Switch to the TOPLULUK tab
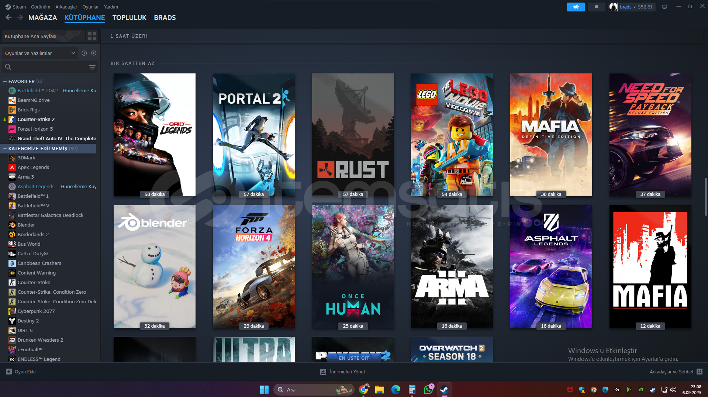The width and height of the screenshot is (708, 397). [129, 17]
